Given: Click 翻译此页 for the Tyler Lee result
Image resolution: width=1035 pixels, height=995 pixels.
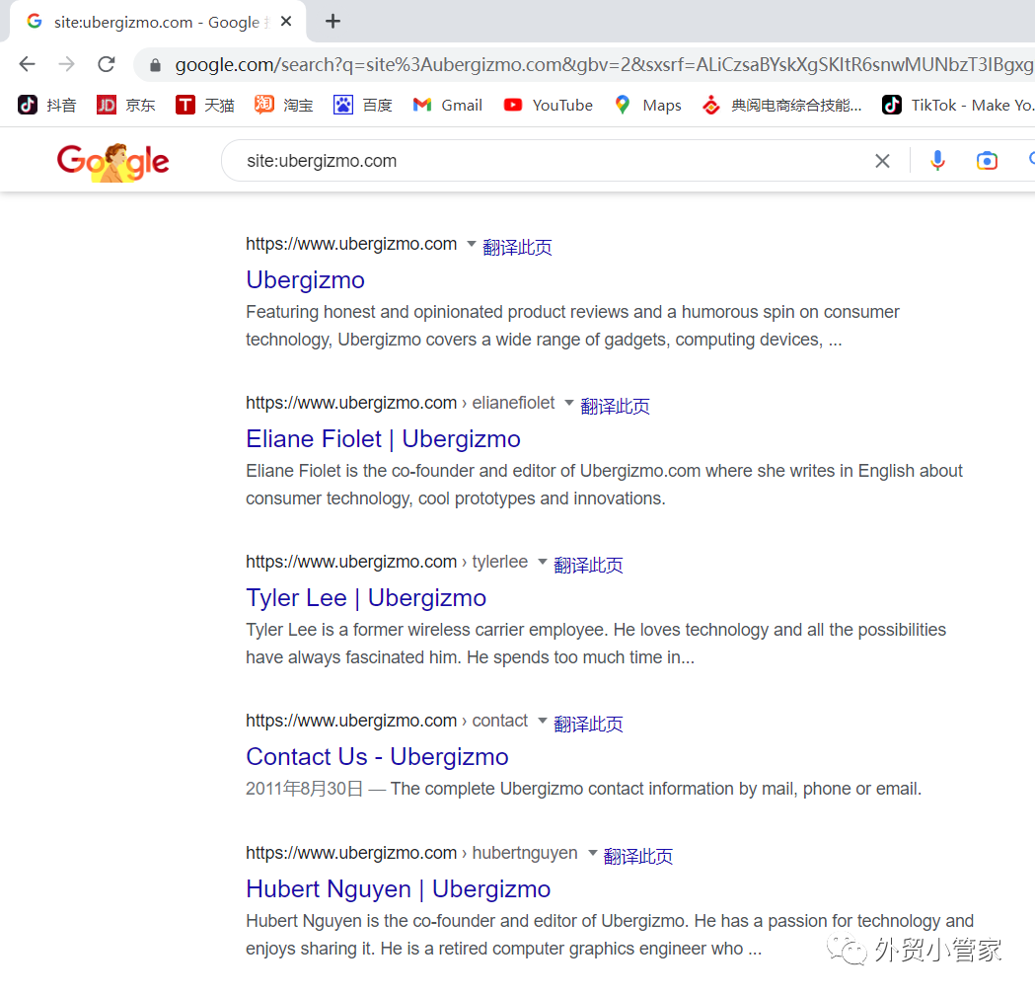Looking at the screenshot, I should (x=589, y=566).
